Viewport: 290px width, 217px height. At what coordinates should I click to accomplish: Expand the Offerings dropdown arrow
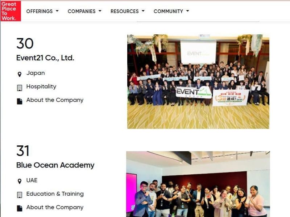(57, 11)
